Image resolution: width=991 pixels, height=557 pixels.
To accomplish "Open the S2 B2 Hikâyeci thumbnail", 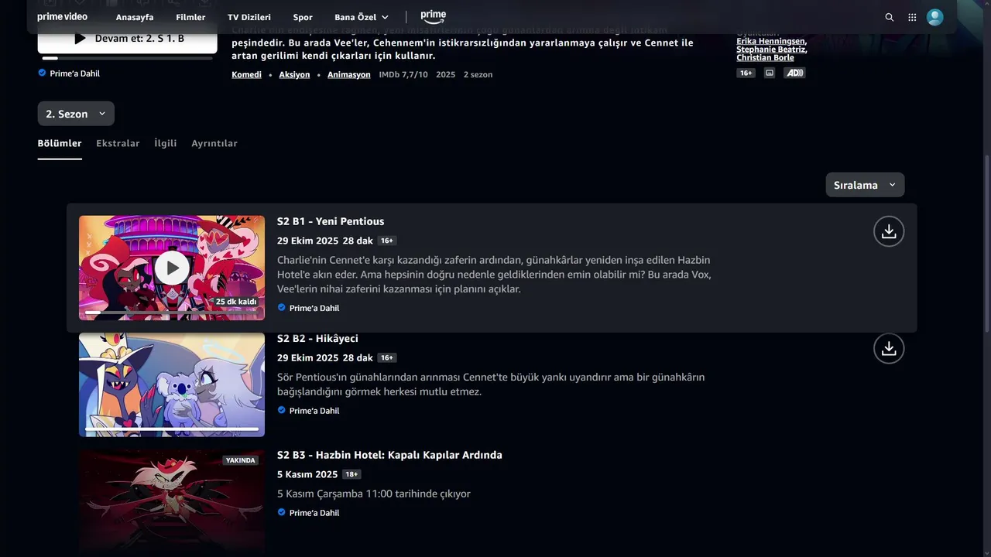I will click(x=172, y=384).
